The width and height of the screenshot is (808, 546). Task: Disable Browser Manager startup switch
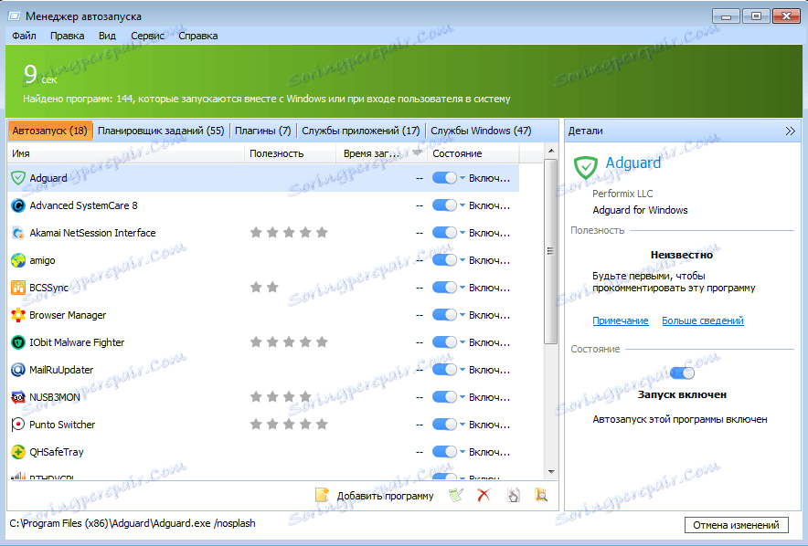coord(444,315)
